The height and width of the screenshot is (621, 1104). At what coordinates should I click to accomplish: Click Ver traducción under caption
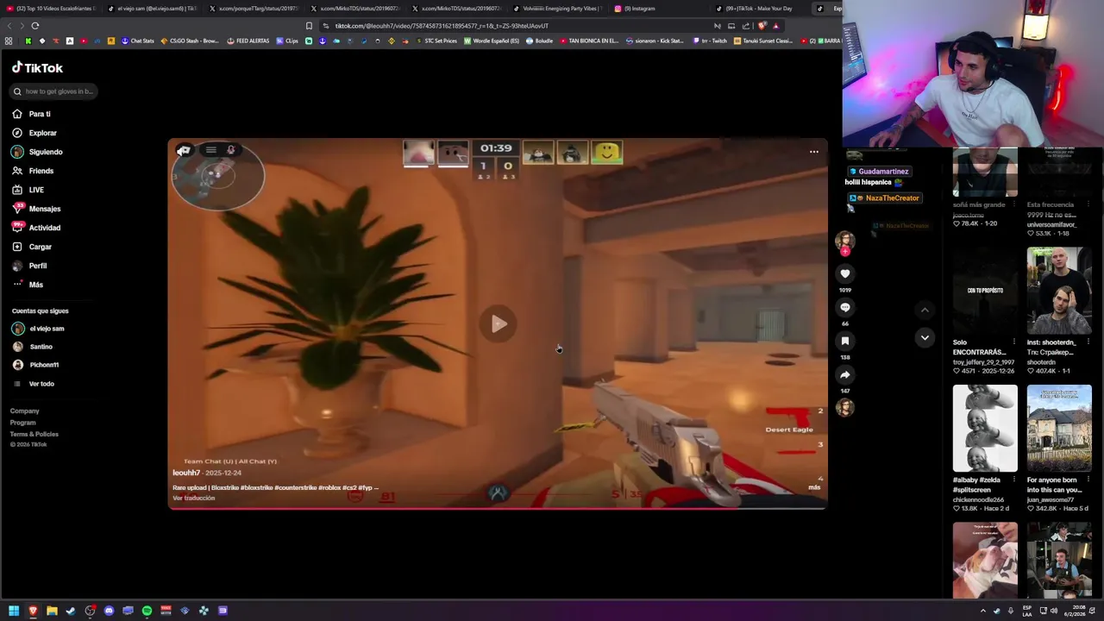coord(193,498)
